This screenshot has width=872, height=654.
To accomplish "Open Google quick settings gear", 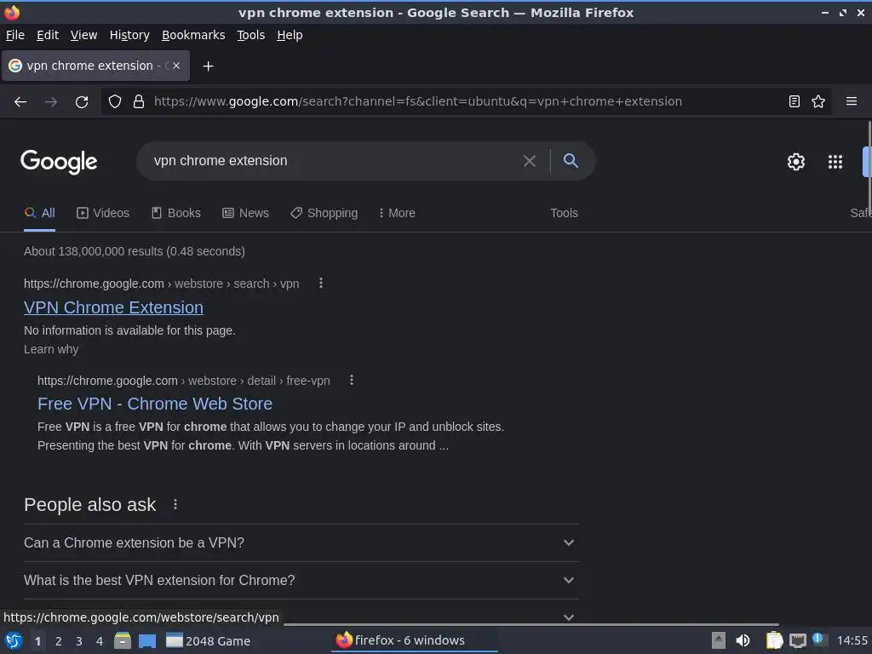I will coord(796,162).
